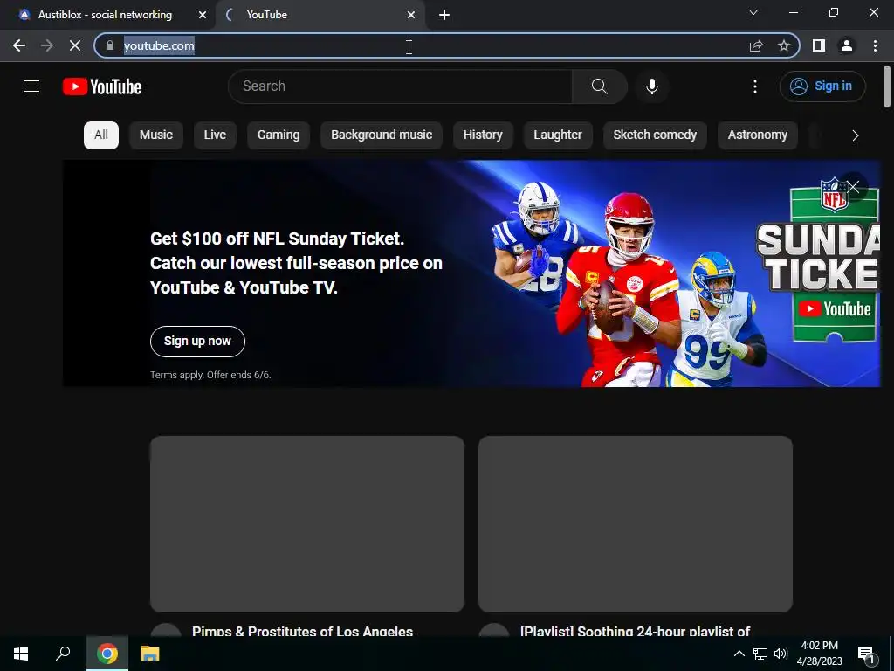Image resolution: width=894 pixels, height=671 pixels.
Task: Click the magnifier search button
Action: pos(600,86)
